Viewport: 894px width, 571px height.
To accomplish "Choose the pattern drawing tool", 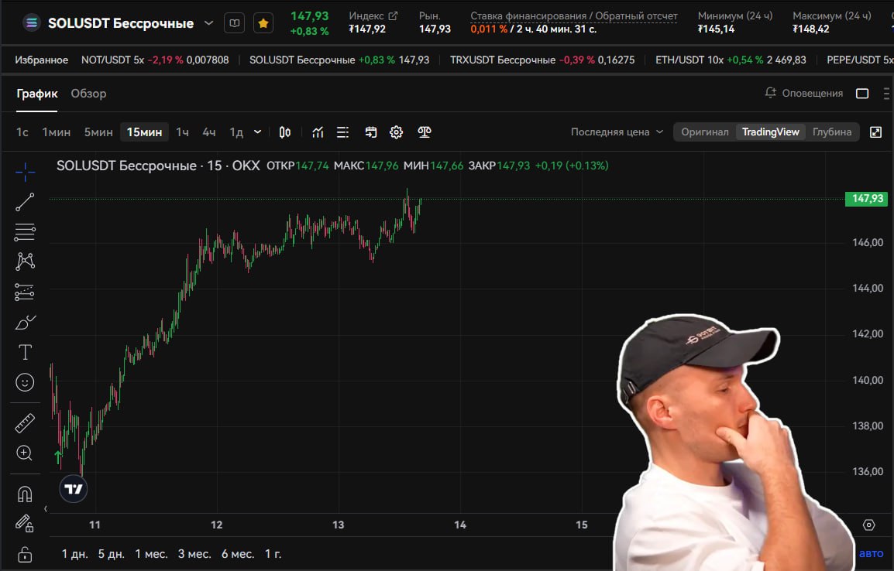I will (25, 262).
